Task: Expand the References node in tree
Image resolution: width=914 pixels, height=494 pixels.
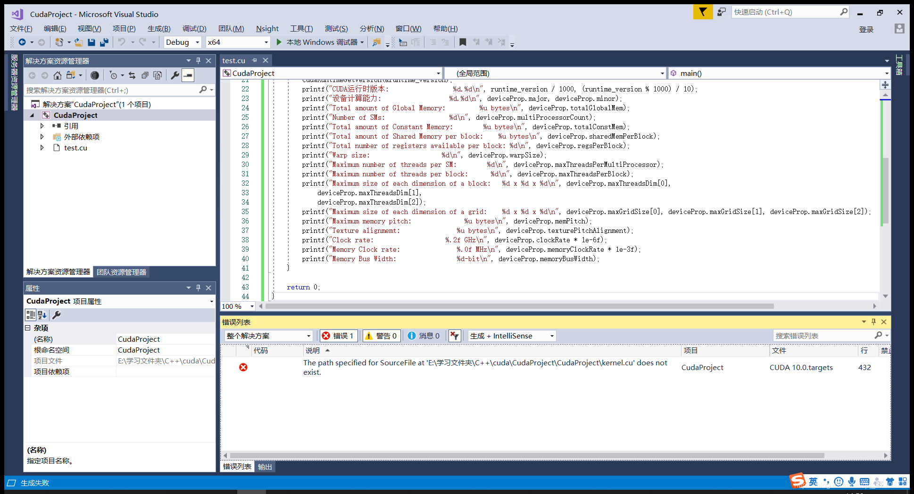Action: 42,126
